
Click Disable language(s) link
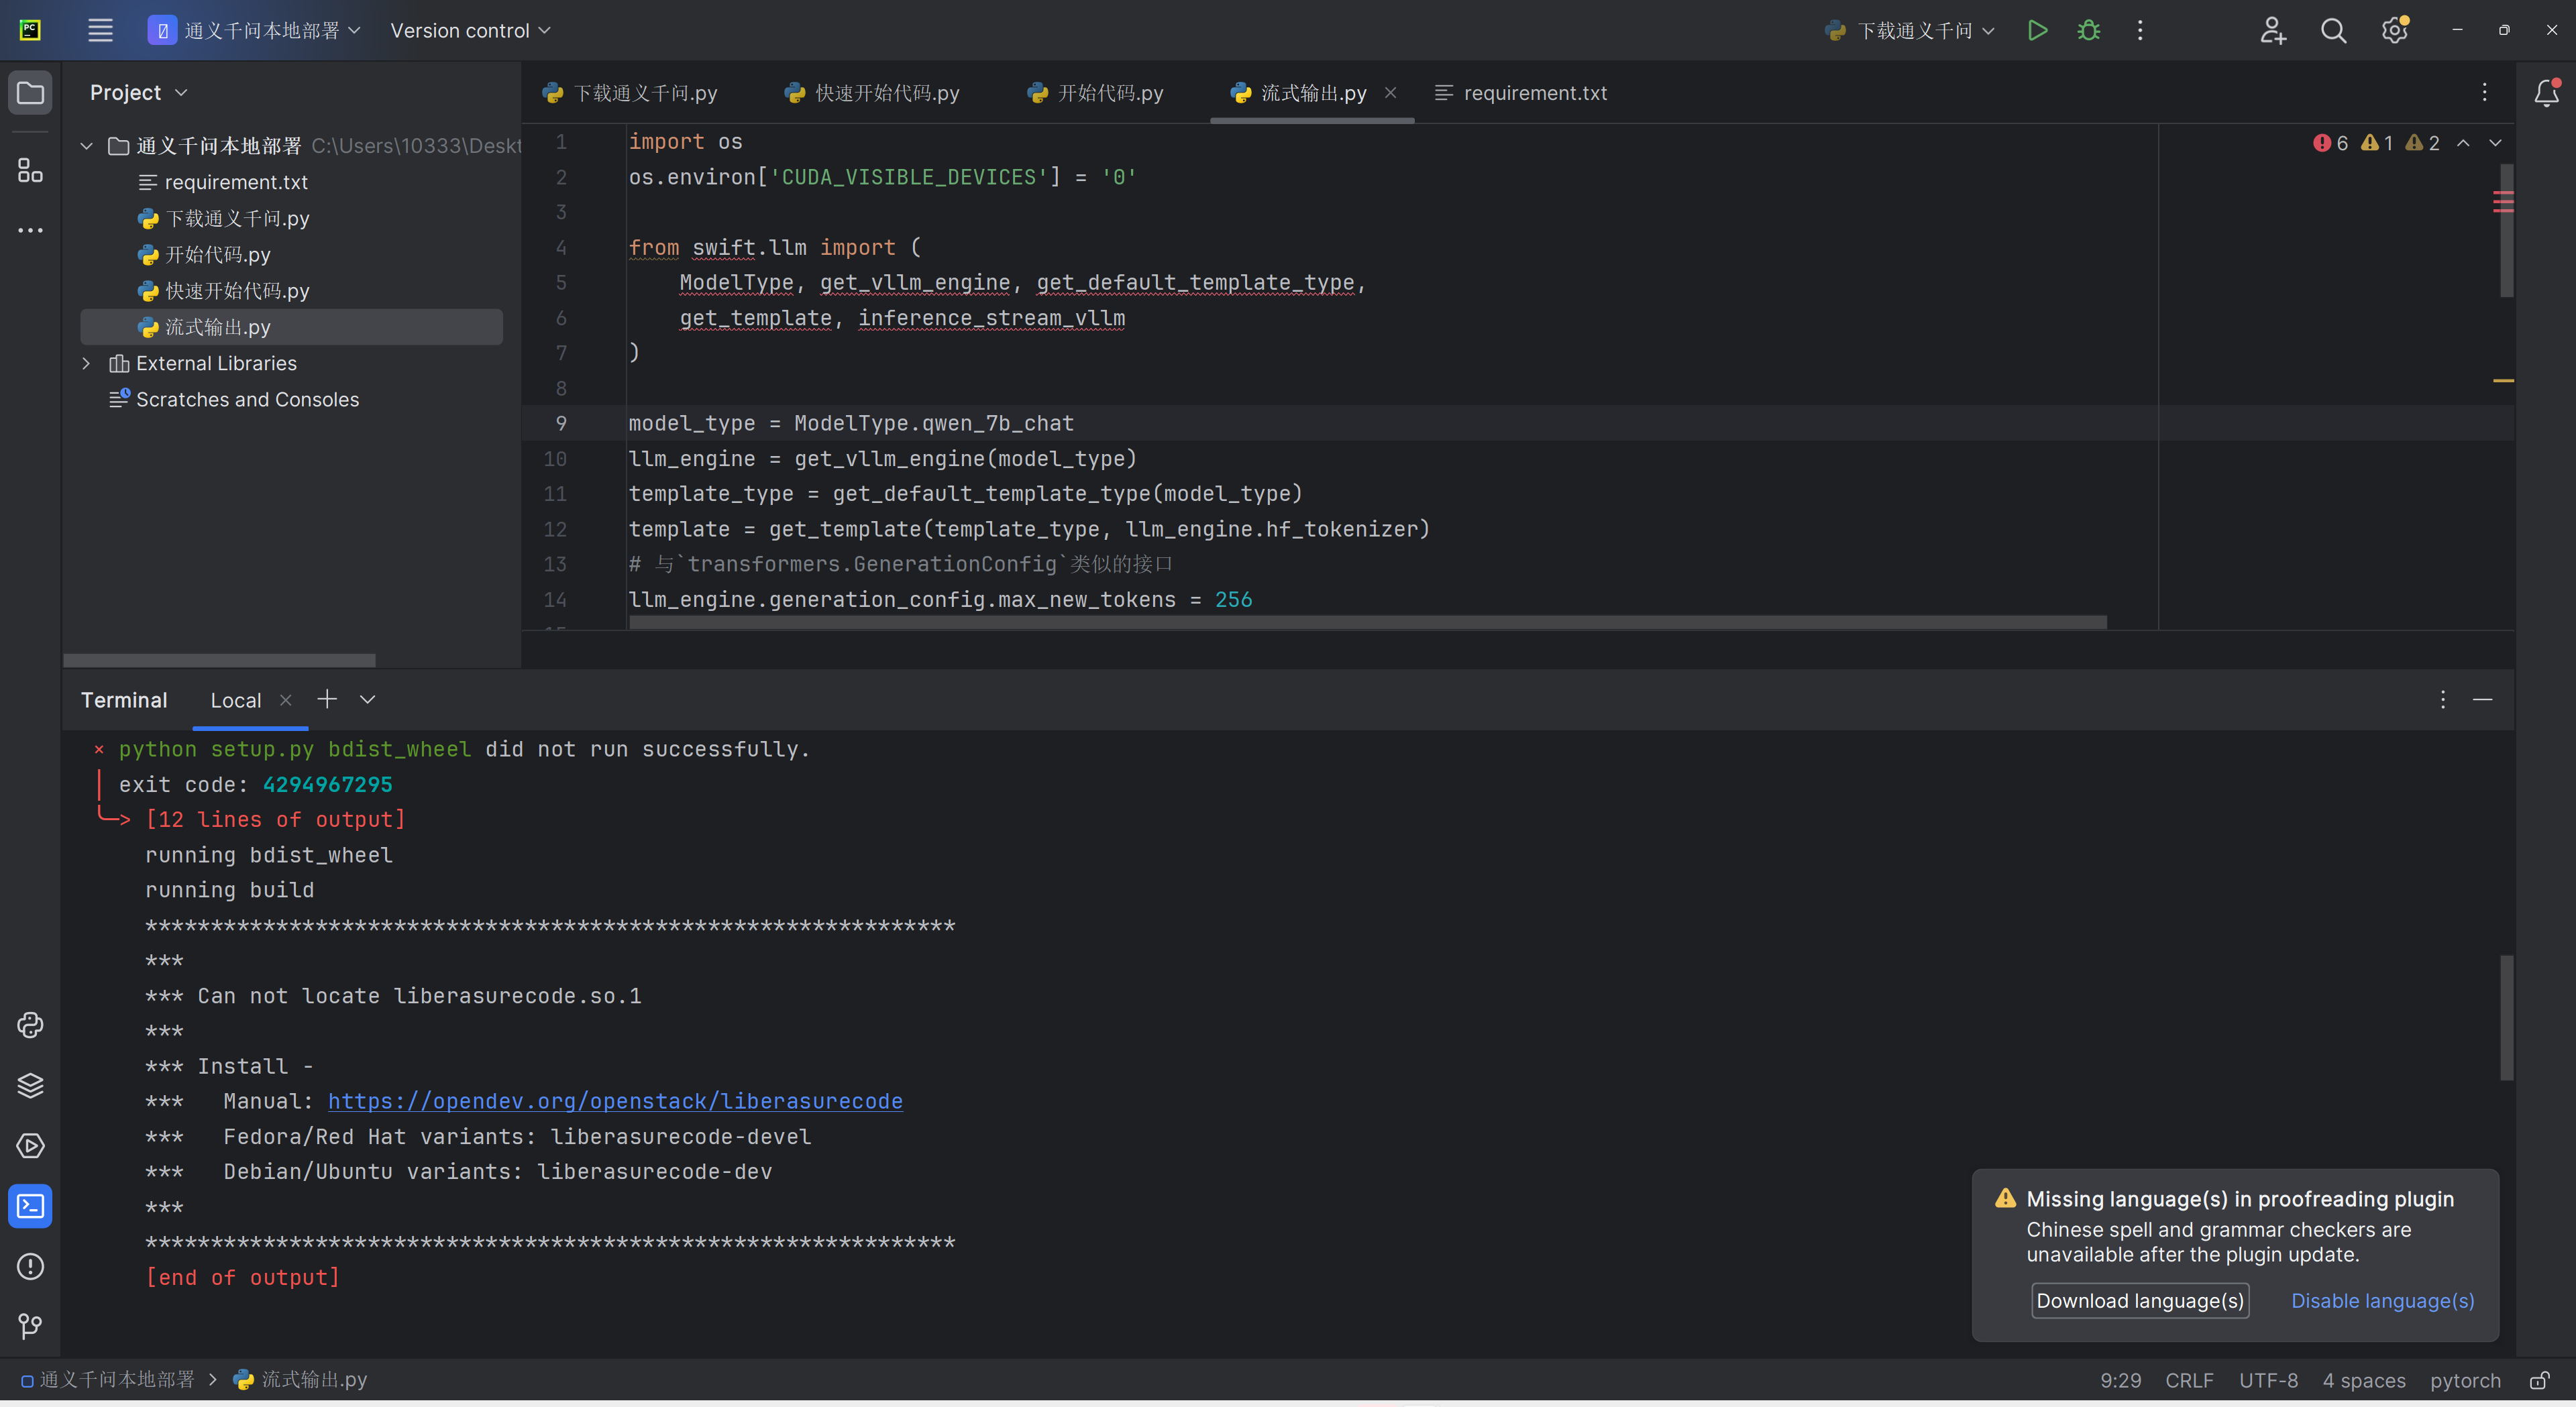tap(2382, 1300)
